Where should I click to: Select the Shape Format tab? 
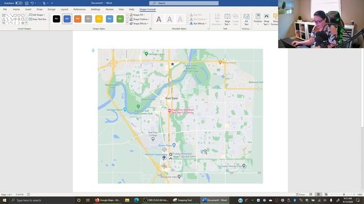click(x=147, y=9)
